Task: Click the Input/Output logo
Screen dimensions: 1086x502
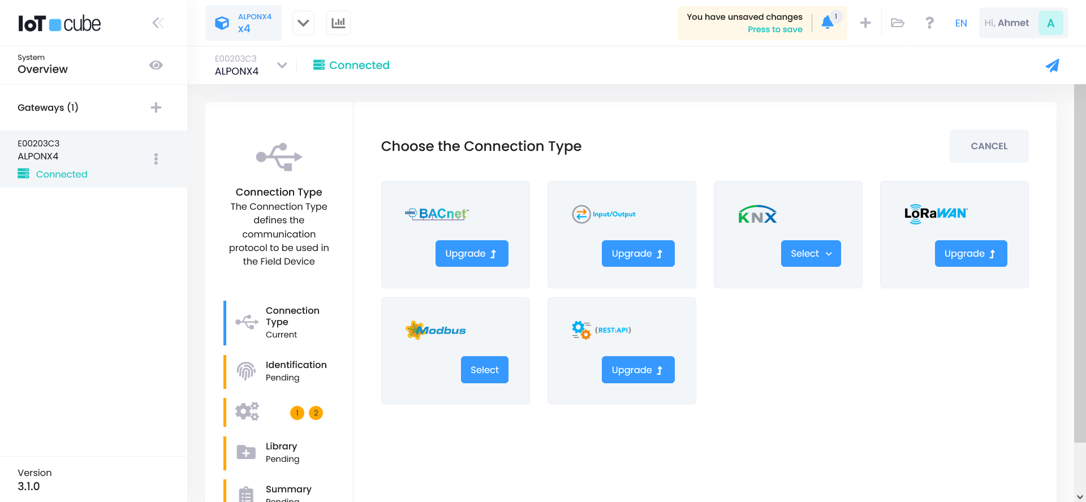Action: point(604,214)
